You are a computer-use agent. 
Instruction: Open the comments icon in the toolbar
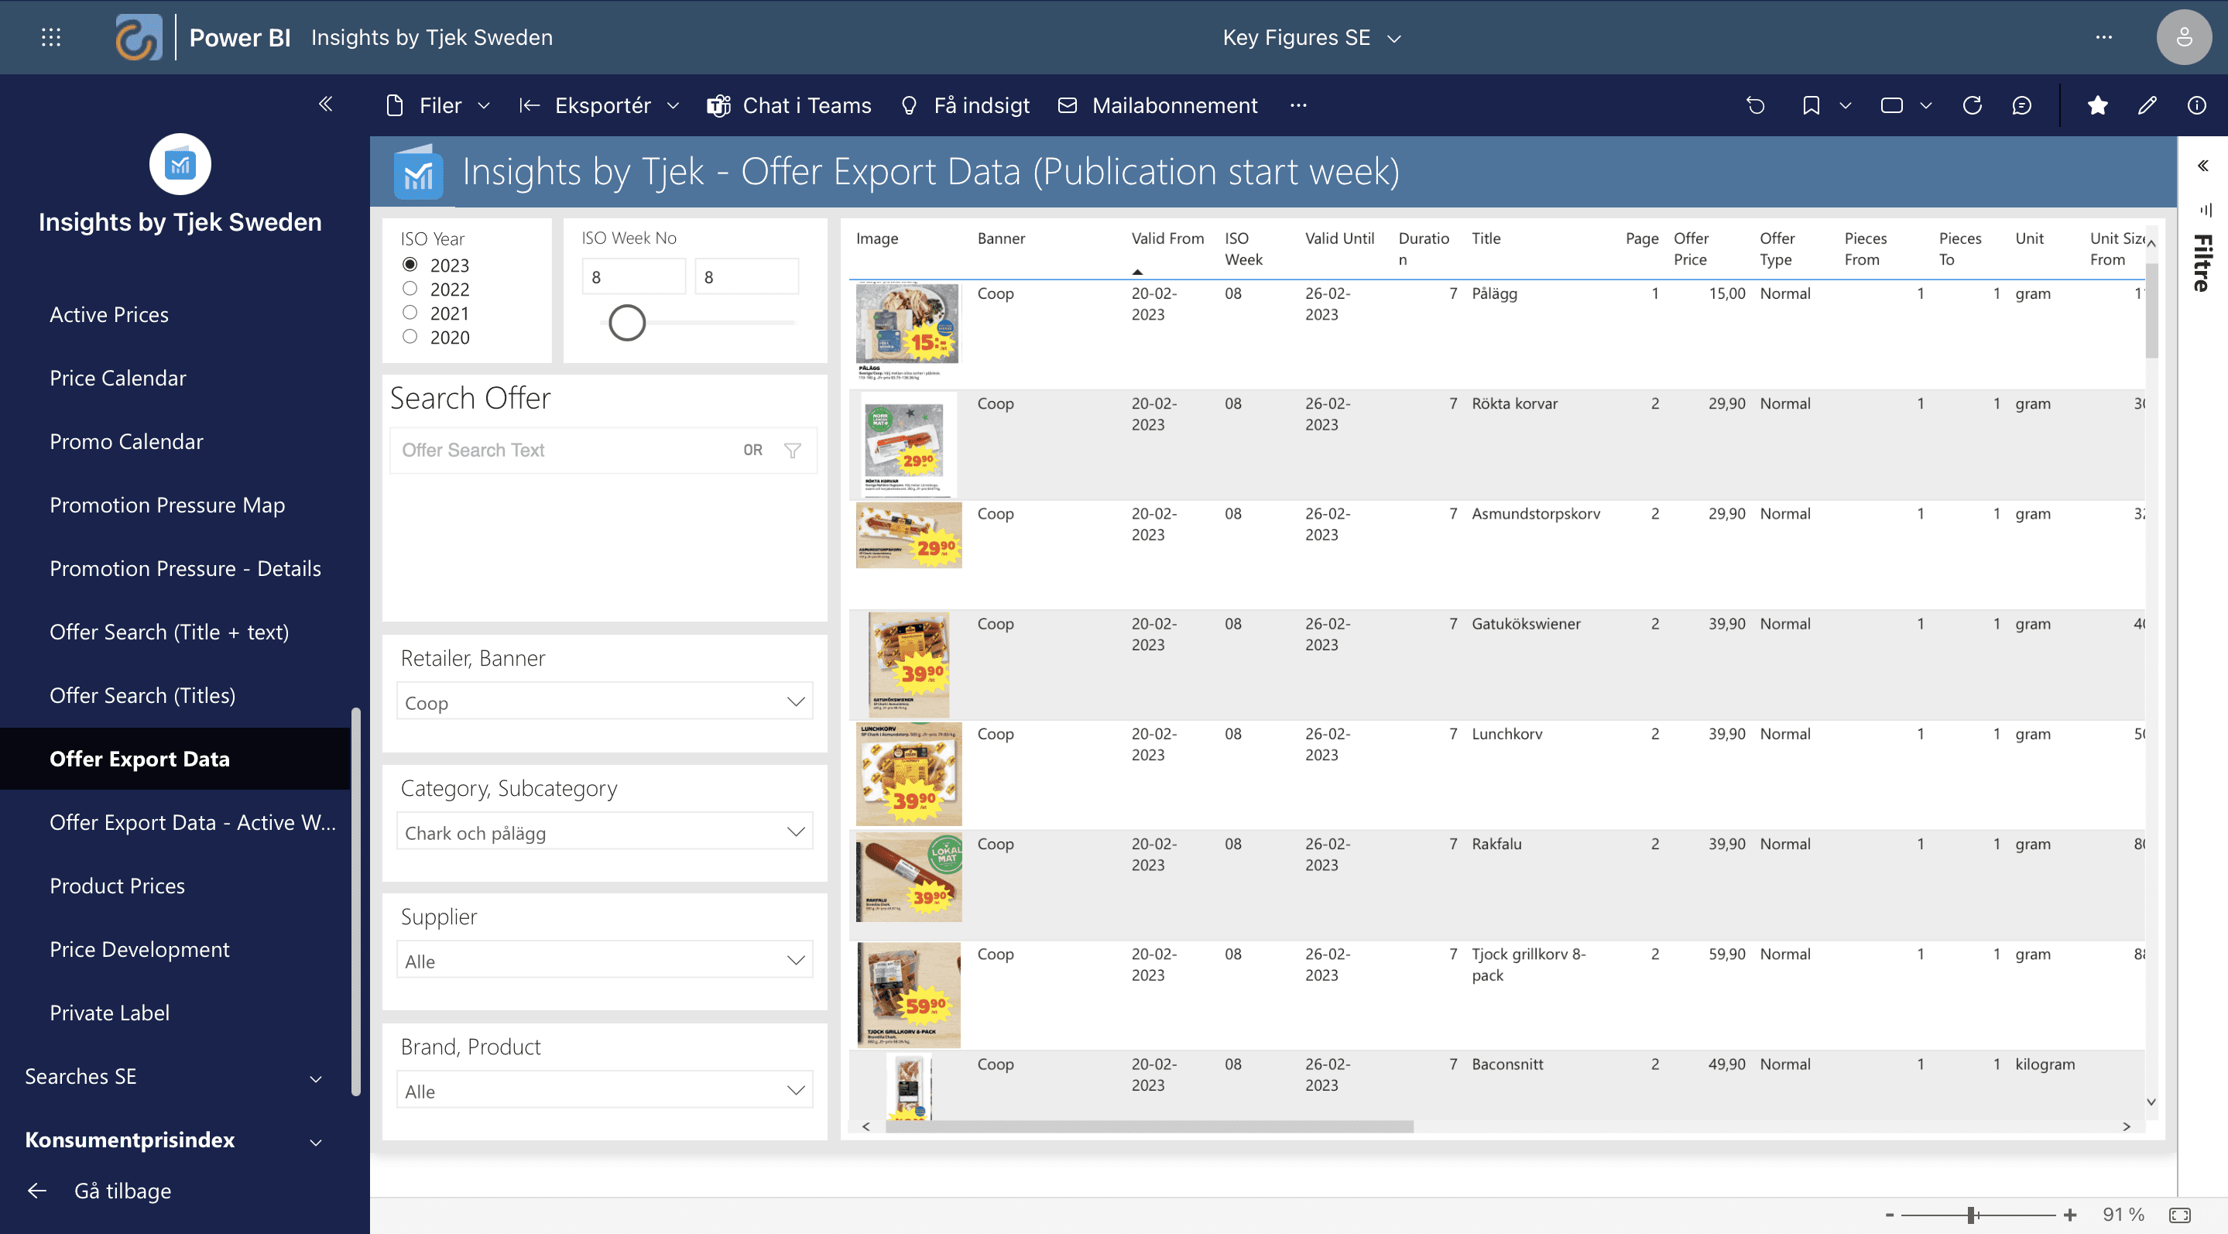(2021, 105)
